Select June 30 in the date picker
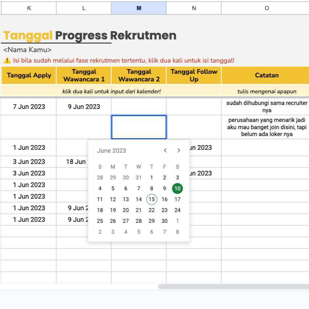This screenshot has height=309, width=309. point(165,221)
